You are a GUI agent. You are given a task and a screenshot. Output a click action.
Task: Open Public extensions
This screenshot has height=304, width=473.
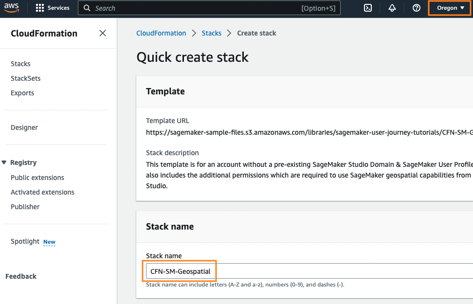pos(37,178)
